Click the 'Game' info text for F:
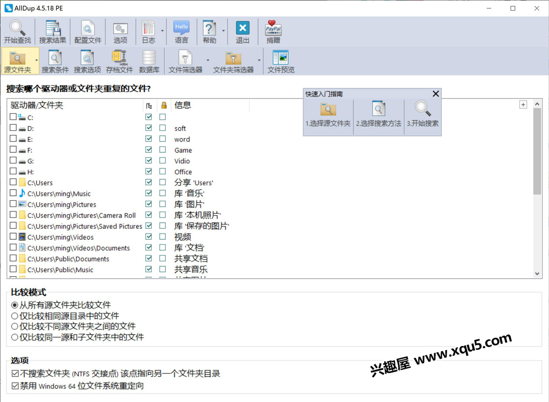The height and width of the screenshot is (402, 549). [x=183, y=150]
